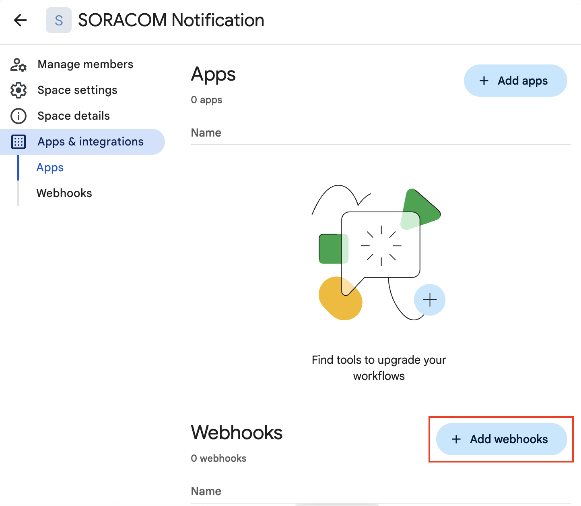Click the plus icon in Add apps
Image resolution: width=581 pixels, height=506 pixels.
tap(484, 81)
